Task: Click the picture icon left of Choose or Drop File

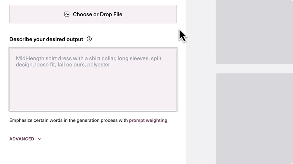Action: point(67,14)
